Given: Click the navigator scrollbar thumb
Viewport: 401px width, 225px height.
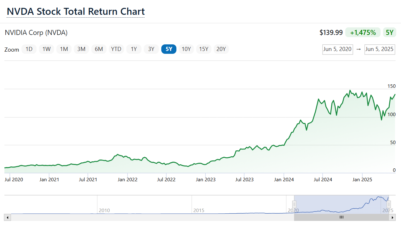Looking at the screenshot, I should click(341, 217).
